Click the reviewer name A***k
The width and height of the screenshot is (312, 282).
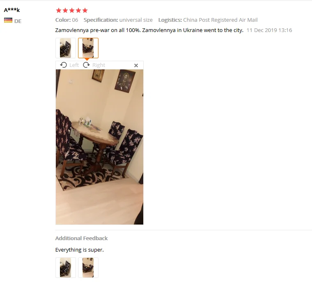coord(12,10)
